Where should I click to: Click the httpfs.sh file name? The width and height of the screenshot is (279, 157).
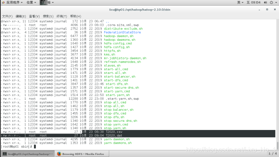click(x=112, y=51)
